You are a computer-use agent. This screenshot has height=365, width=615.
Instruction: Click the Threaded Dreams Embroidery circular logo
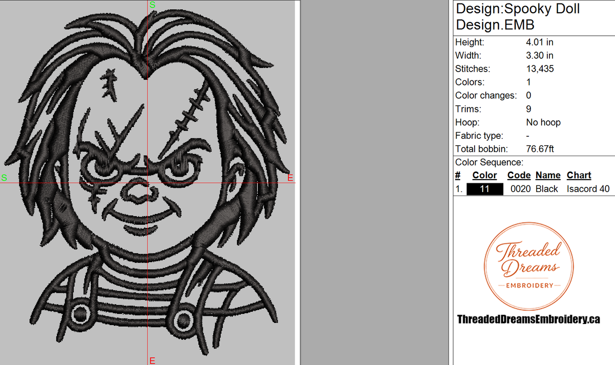528,266
